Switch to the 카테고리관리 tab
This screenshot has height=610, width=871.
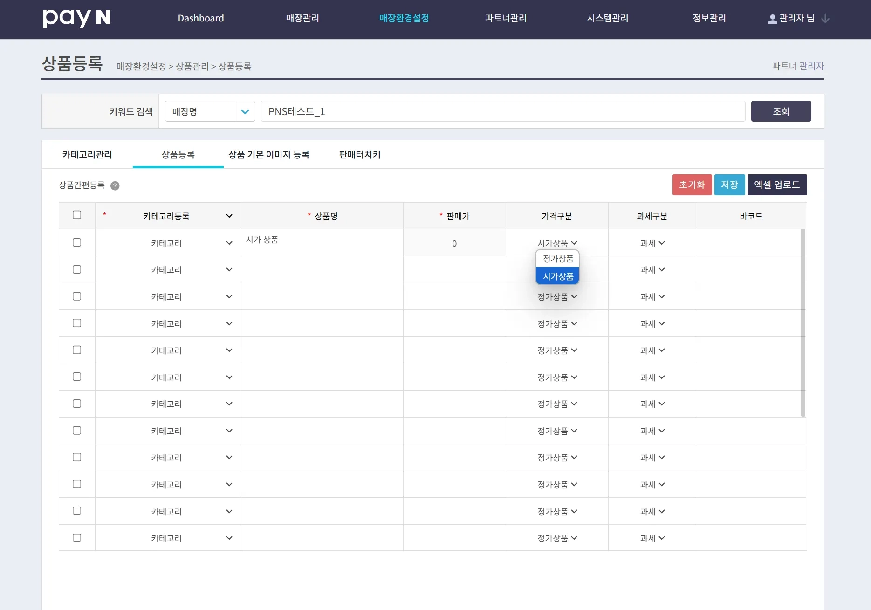pos(87,155)
